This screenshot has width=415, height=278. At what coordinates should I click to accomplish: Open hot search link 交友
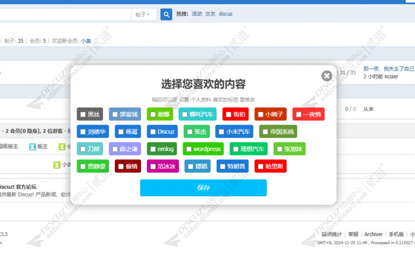[x=210, y=14]
